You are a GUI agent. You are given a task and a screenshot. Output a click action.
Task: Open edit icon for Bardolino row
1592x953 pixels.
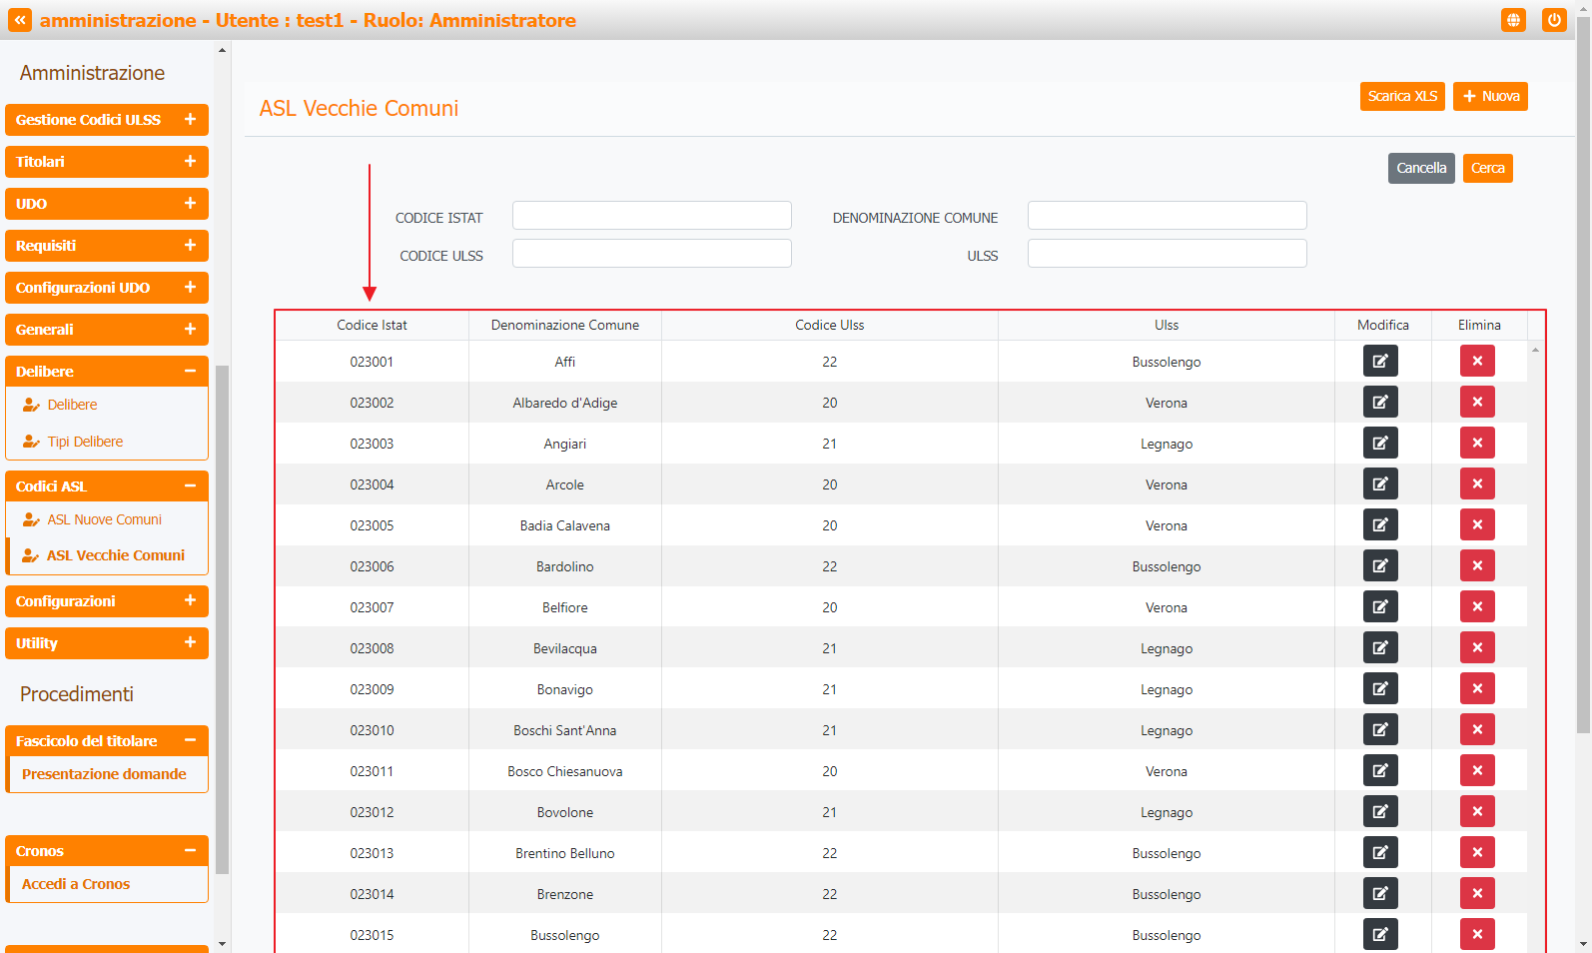point(1379,565)
